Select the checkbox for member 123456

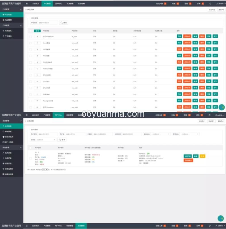coord(31,158)
